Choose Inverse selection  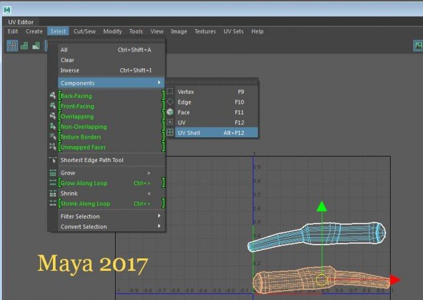(111, 70)
